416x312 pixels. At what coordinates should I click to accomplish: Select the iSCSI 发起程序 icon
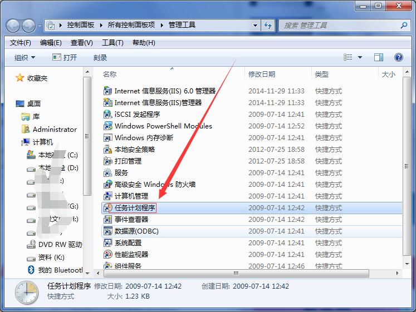(x=107, y=114)
